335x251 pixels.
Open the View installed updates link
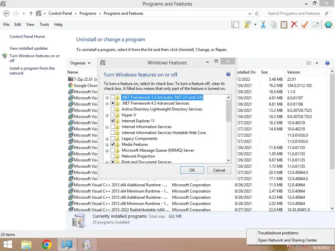click(29, 48)
